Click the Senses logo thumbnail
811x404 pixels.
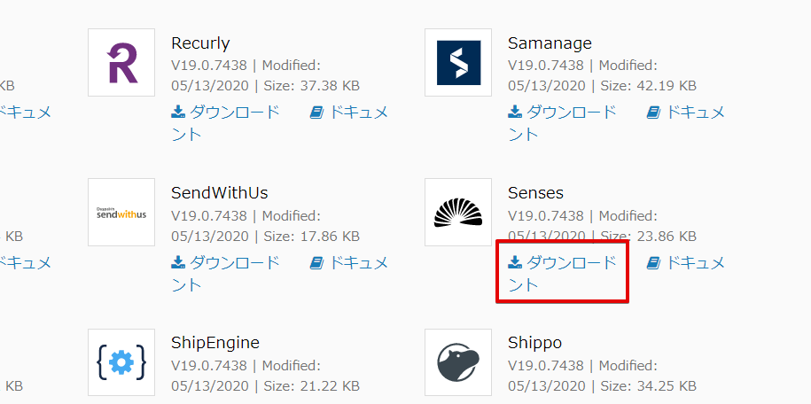click(458, 212)
